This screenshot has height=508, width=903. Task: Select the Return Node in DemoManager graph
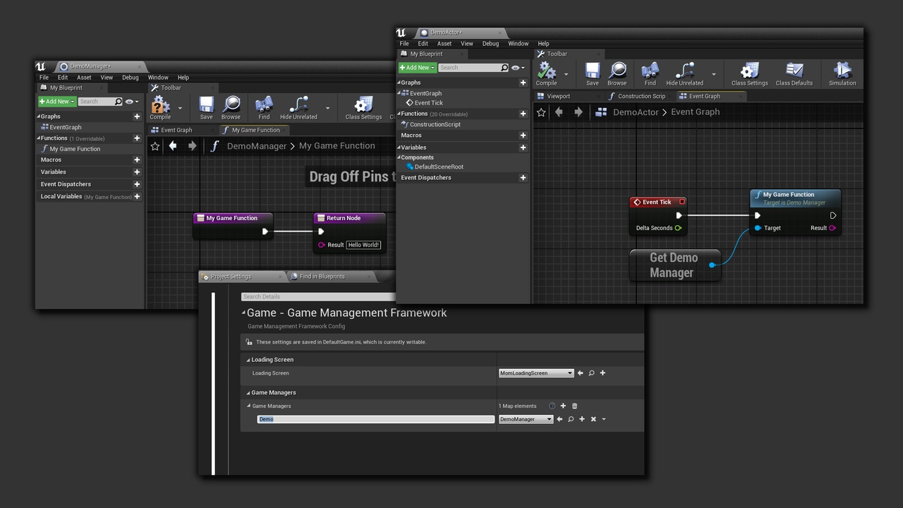pyautogui.click(x=350, y=233)
